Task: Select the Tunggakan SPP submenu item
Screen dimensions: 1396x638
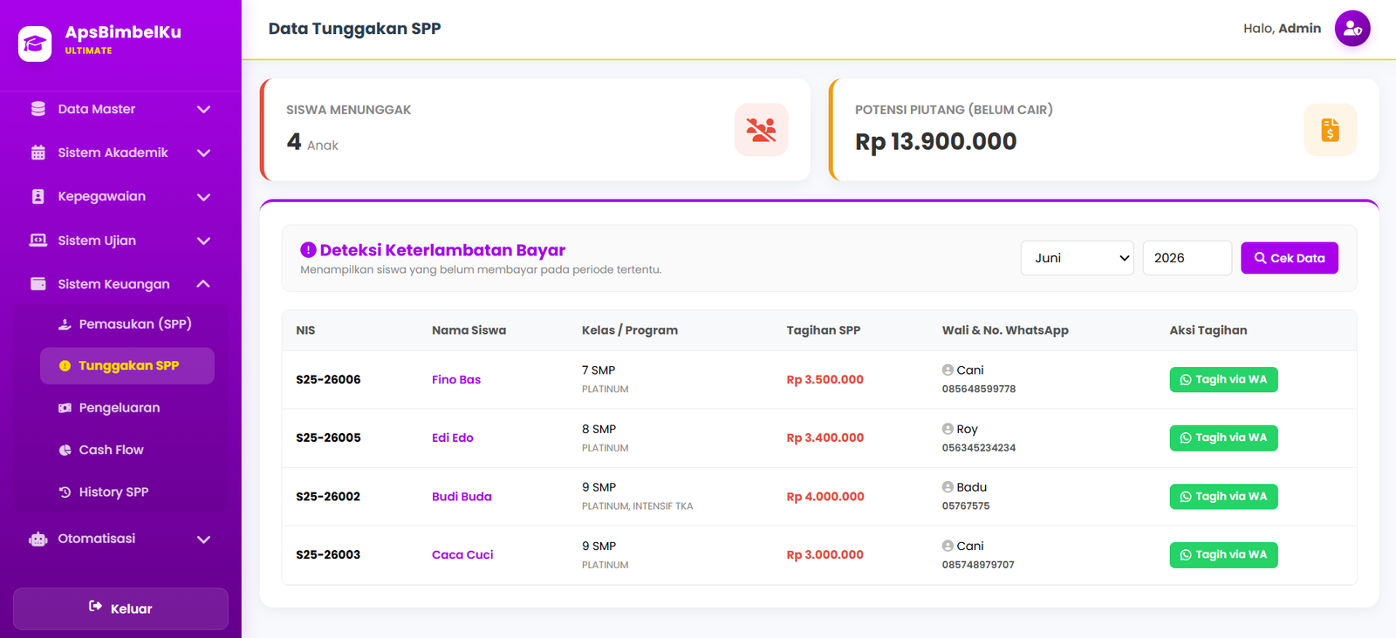Action: [x=127, y=366]
